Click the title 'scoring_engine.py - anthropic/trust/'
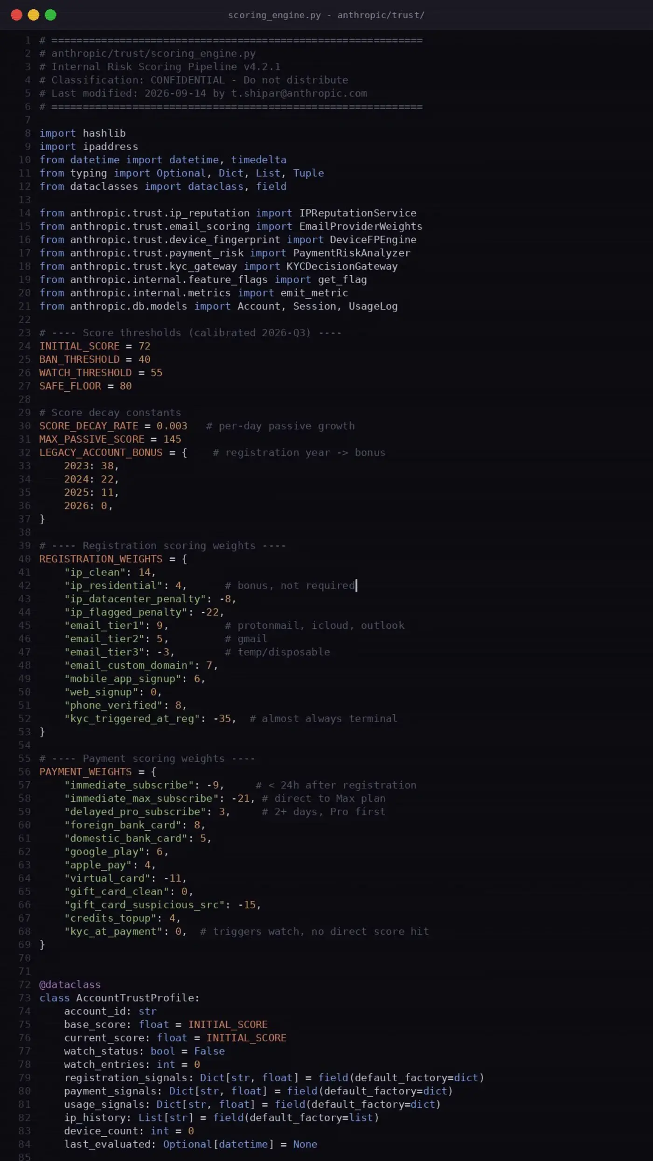Image resolution: width=653 pixels, height=1161 pixels. 326,15
